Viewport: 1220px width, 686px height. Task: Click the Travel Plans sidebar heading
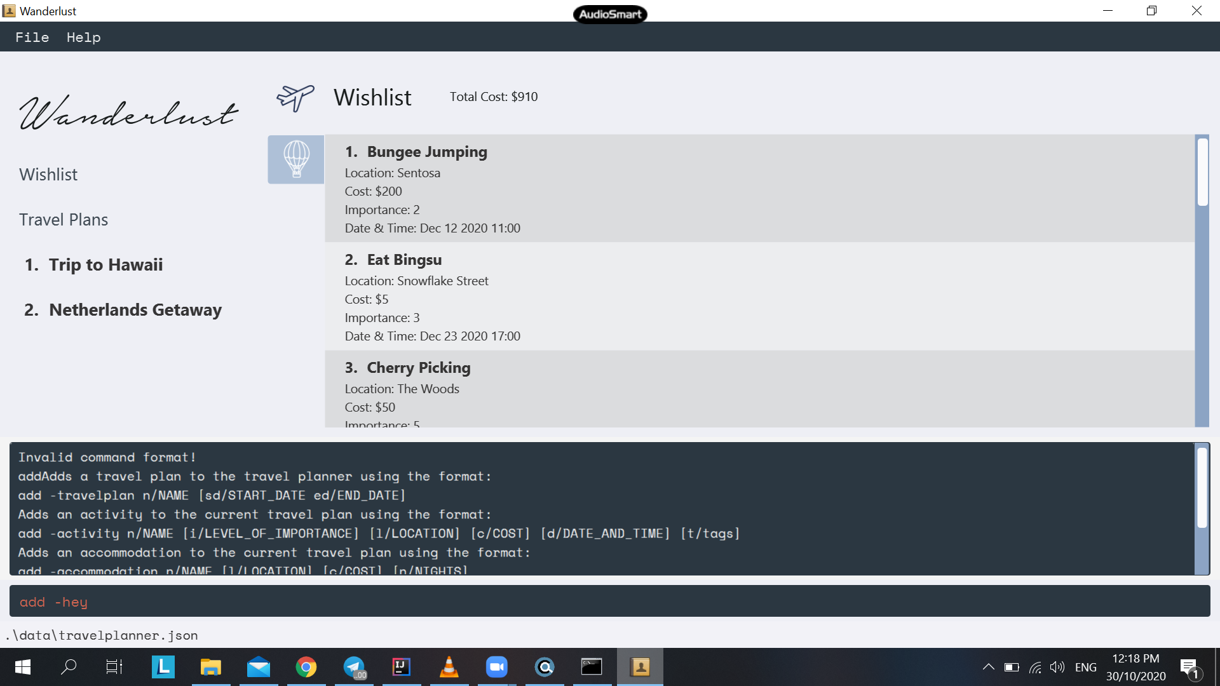click(x=64, y=220)
